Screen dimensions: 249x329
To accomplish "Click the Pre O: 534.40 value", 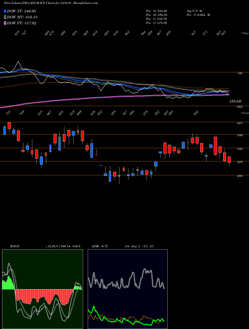I will pos(156,11).
